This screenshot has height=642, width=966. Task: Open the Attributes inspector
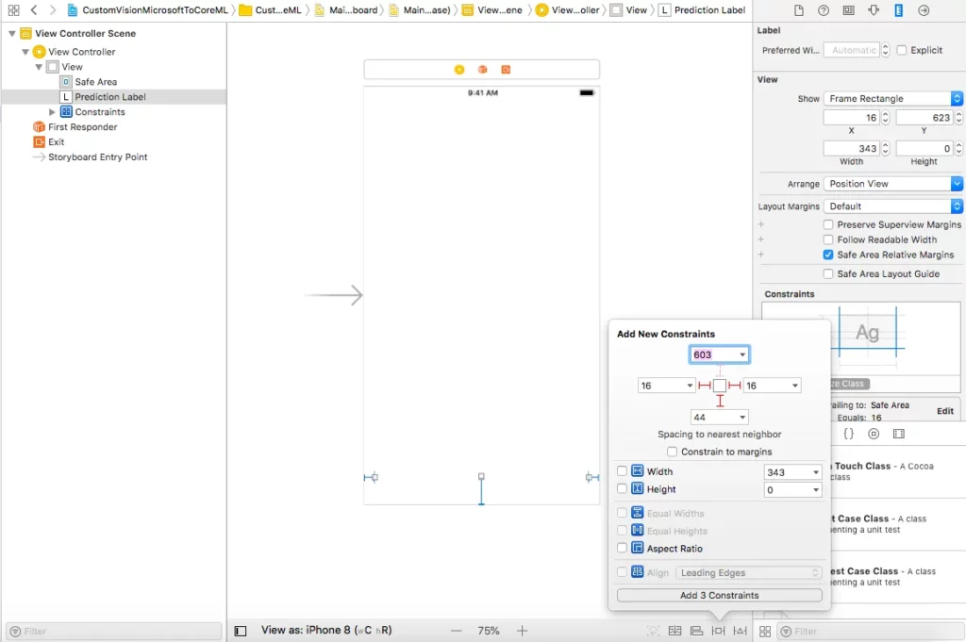(874, 10)
